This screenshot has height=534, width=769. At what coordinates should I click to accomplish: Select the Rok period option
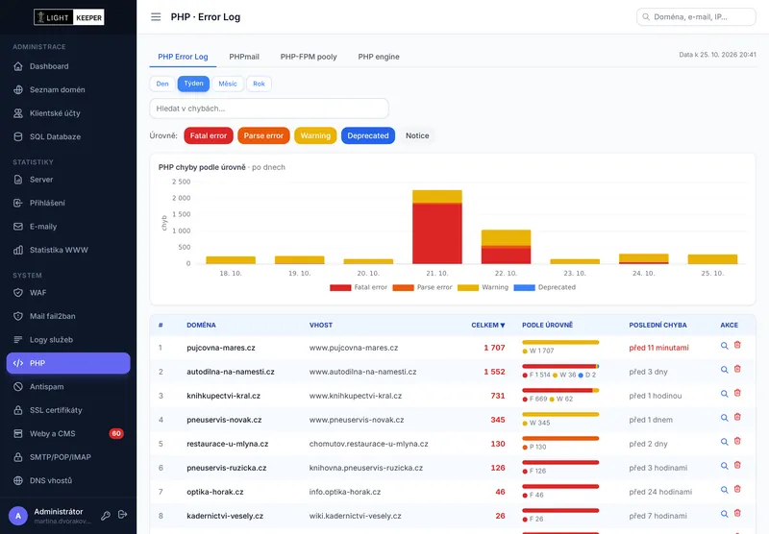coord(259,84)
